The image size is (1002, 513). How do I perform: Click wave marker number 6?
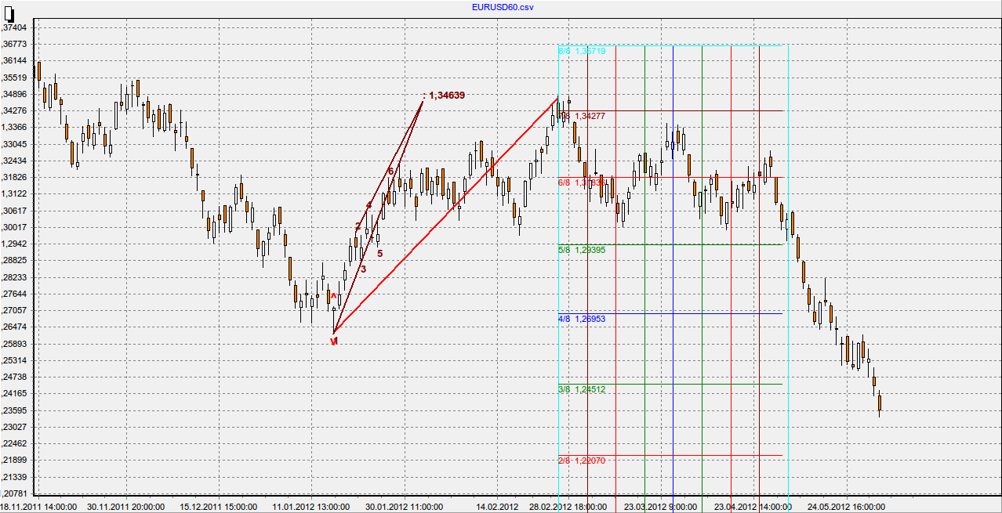(x=390, y=172)
